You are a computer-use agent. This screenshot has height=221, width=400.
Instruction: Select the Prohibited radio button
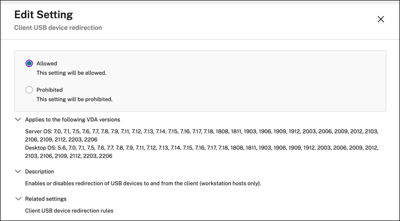[29, 90]
